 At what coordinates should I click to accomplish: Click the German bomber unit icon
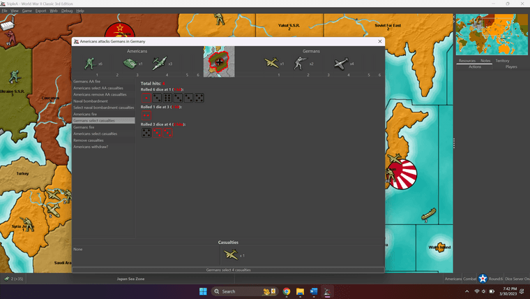click(x=271, y=64)
